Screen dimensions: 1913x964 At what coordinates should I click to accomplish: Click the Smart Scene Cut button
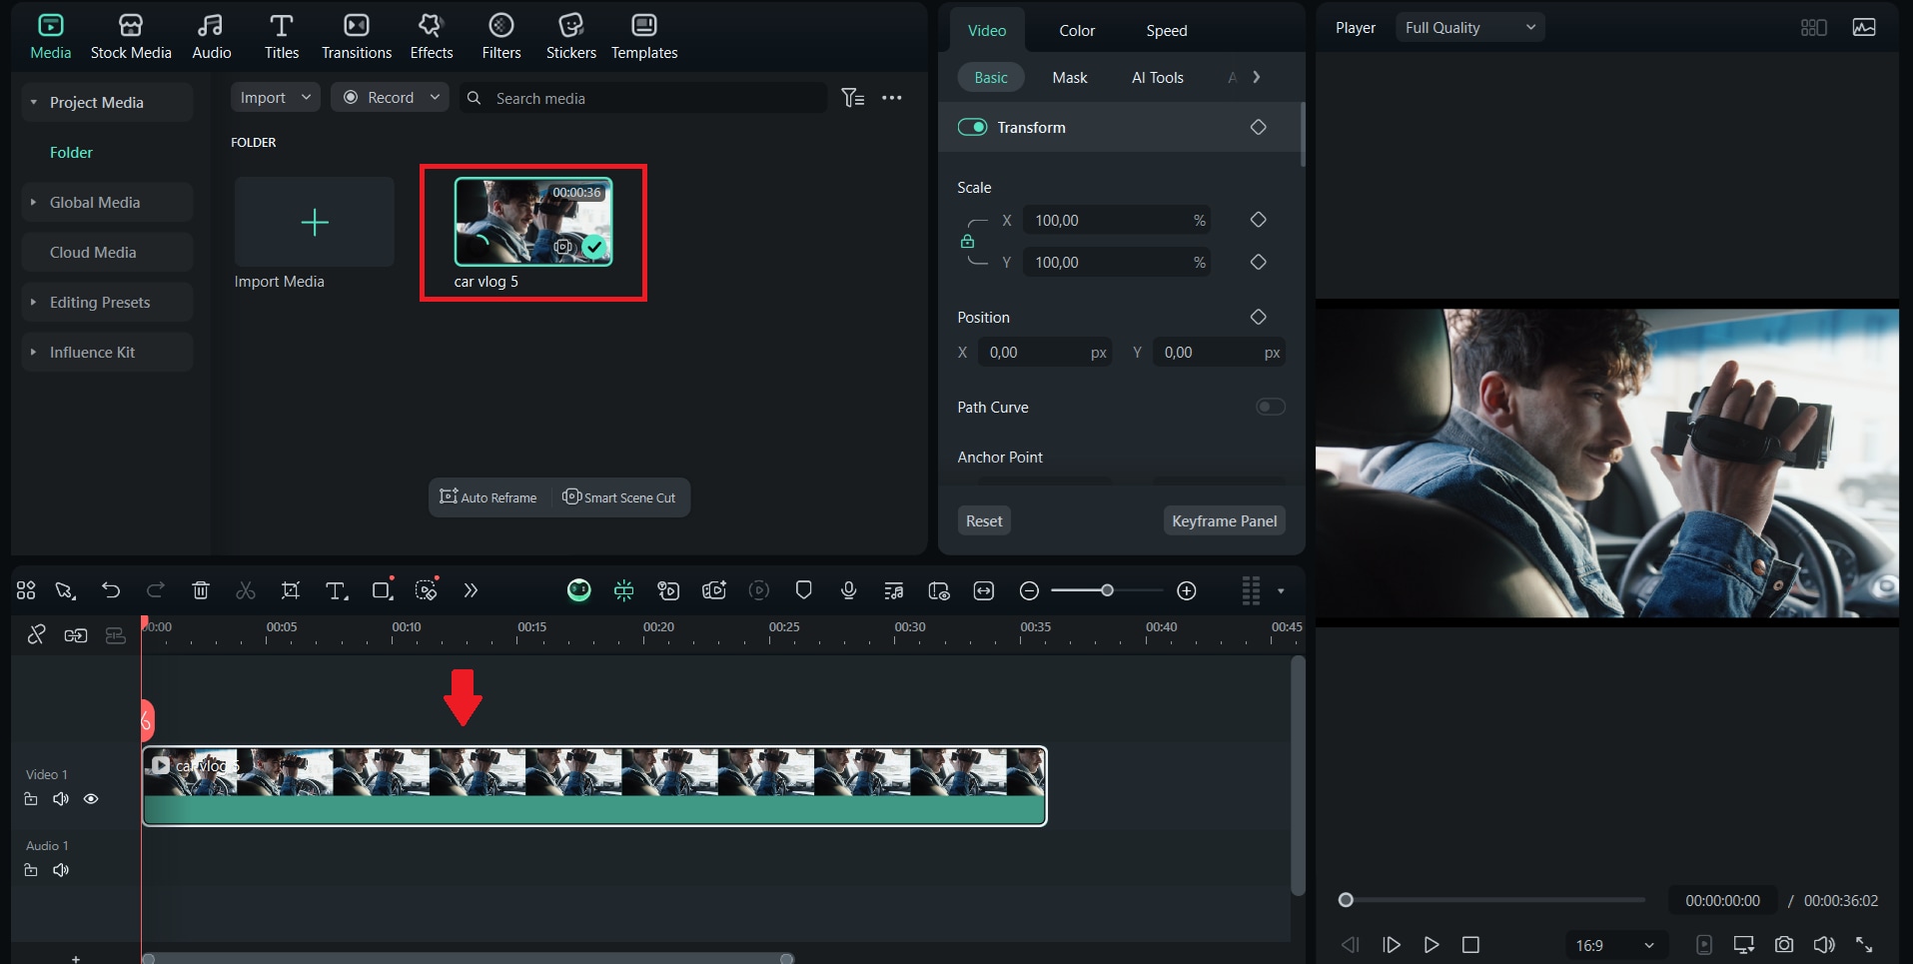coord(619,497)
